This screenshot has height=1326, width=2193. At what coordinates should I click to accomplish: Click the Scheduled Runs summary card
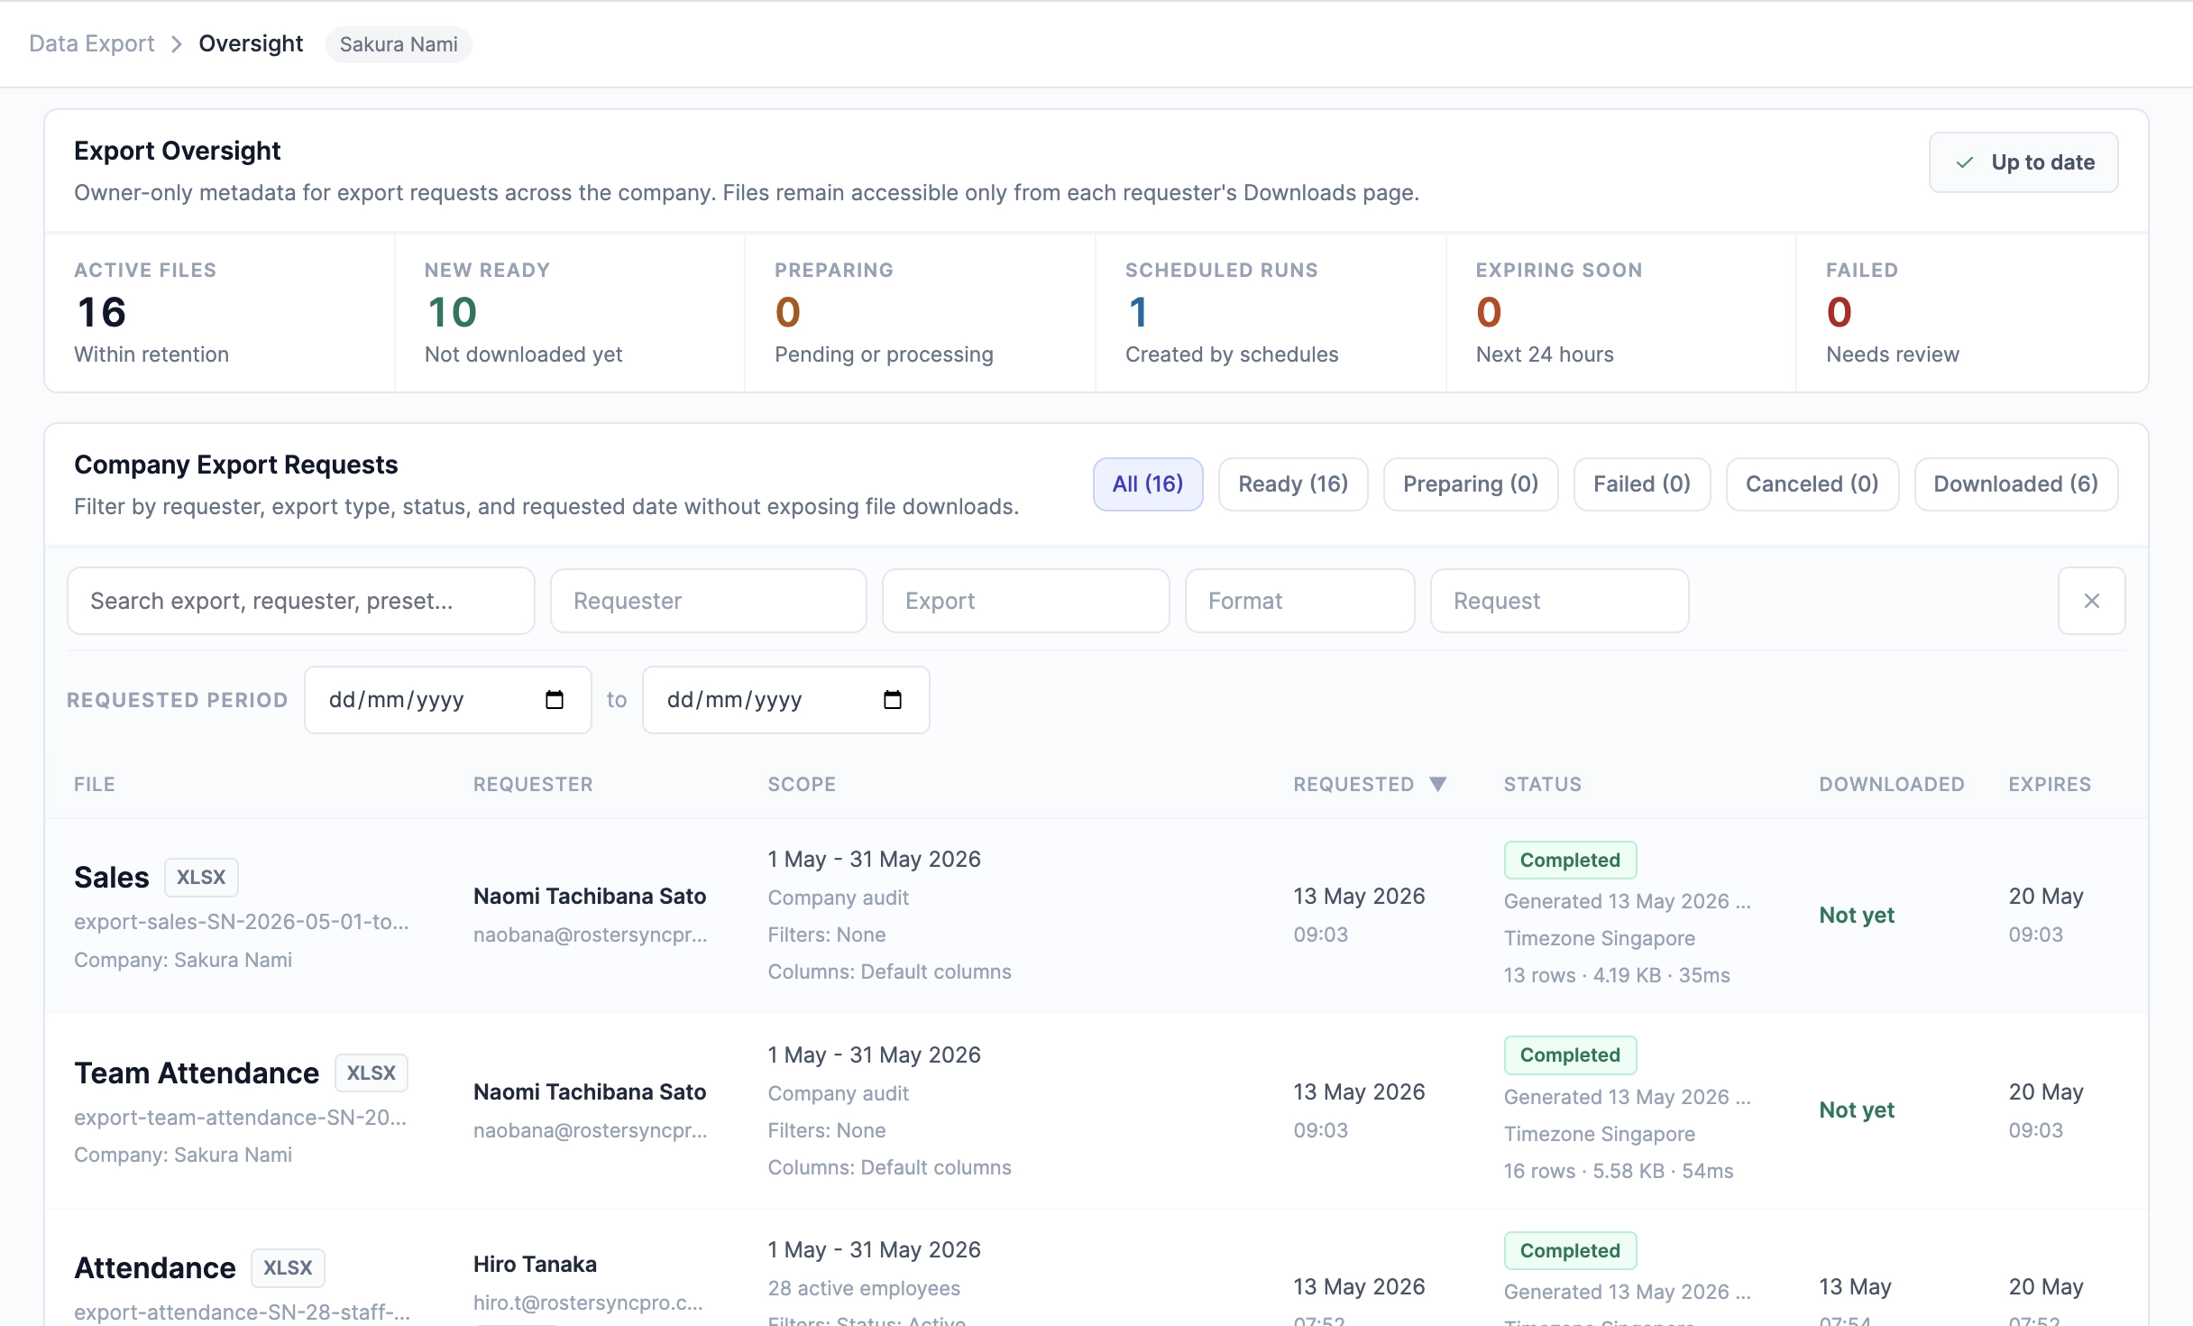[x=1271, y=313]
